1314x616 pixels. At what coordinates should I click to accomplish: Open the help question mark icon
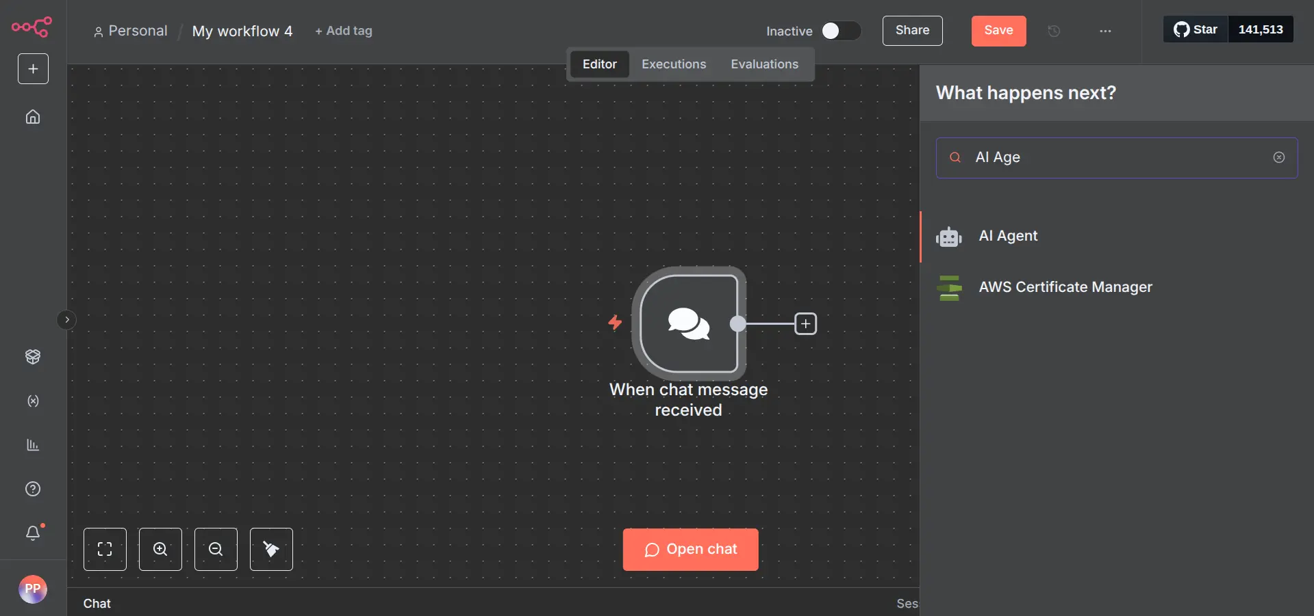(33, 489)
